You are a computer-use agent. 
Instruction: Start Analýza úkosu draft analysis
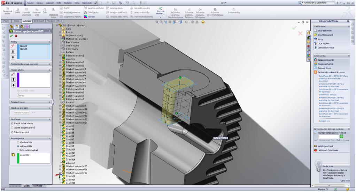coord(115,8)
